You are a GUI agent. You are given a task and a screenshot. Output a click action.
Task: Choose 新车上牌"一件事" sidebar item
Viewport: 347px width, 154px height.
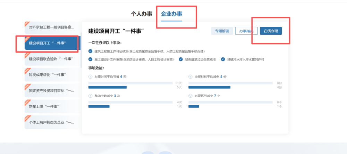tap(53, 107)
